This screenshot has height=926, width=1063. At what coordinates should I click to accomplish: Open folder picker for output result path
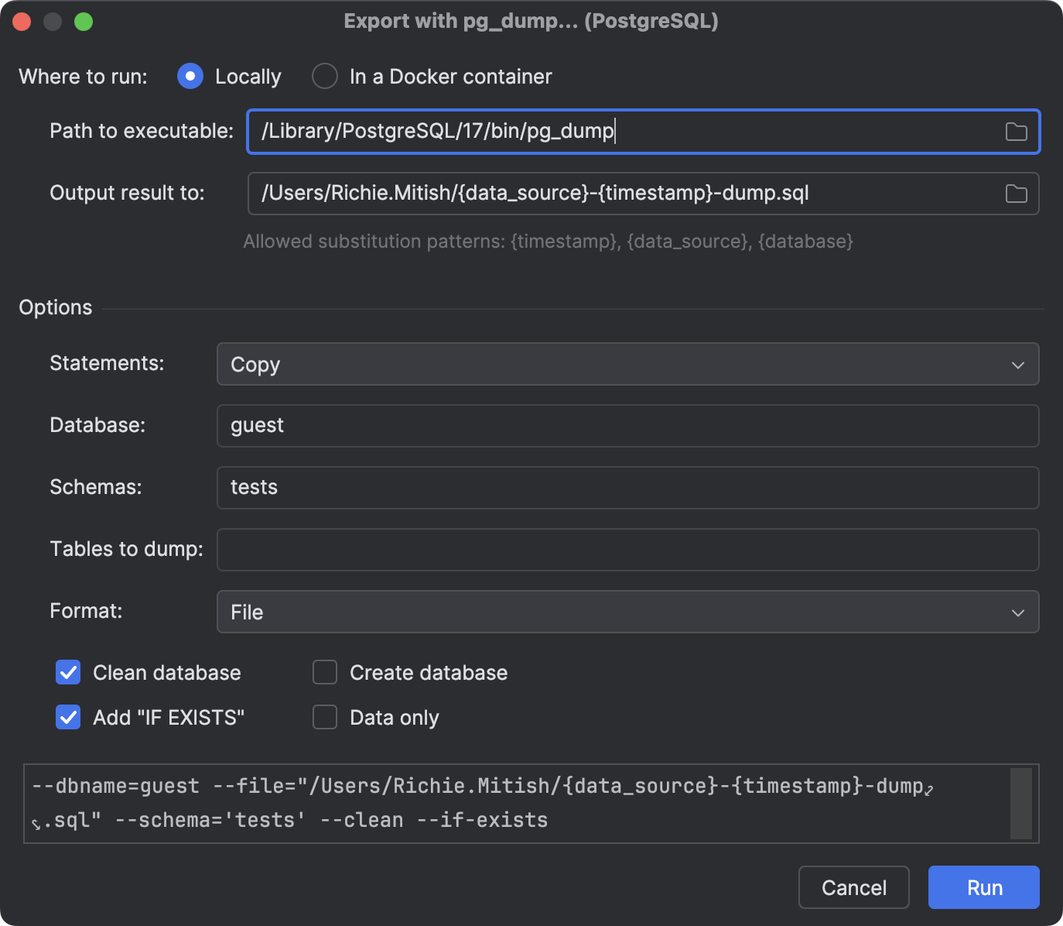[x=1016, y=194]
